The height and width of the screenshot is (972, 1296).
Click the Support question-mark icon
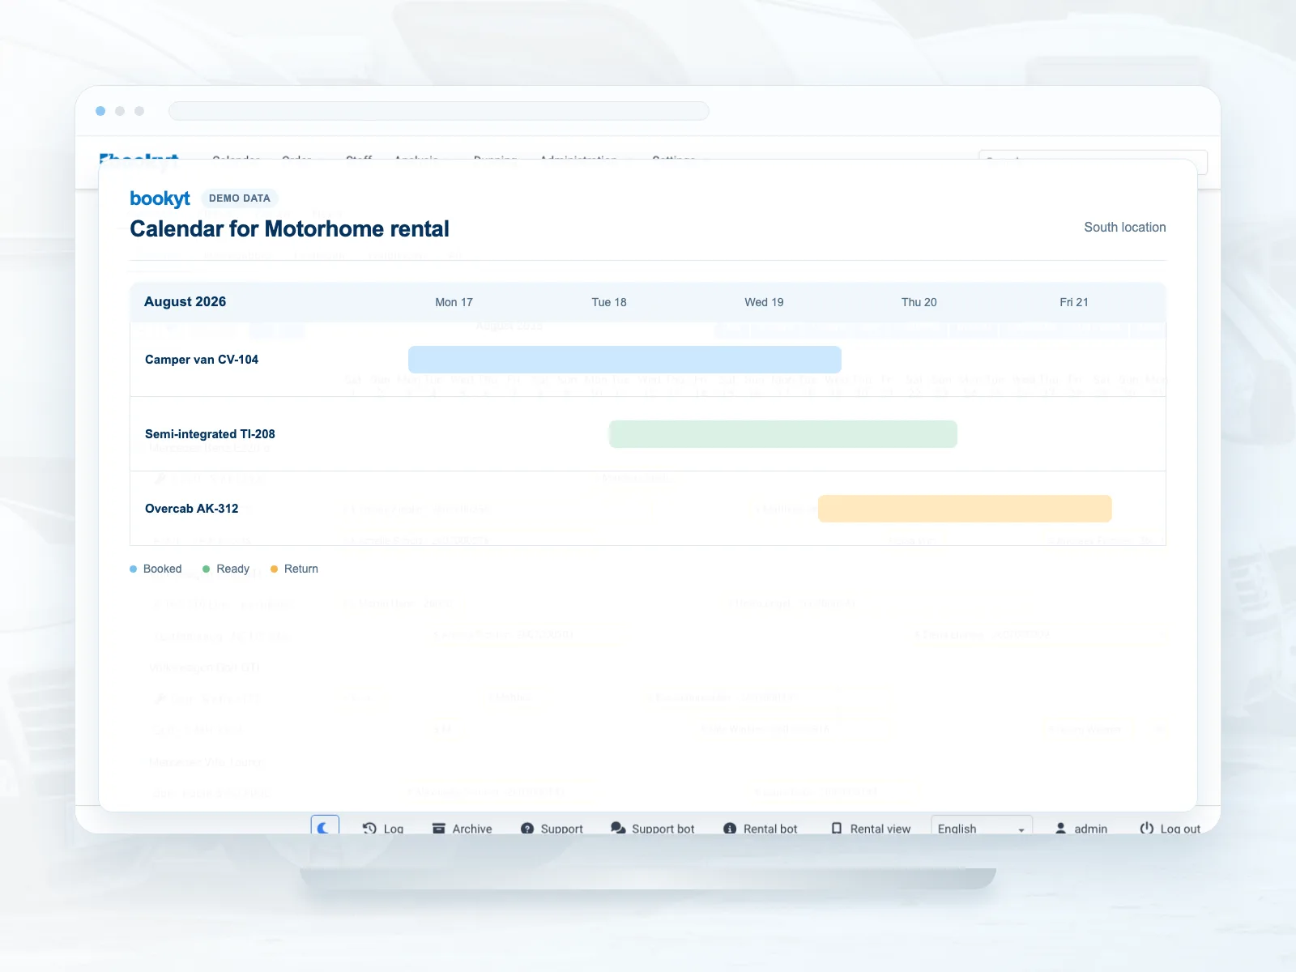[x=527, y=828]
